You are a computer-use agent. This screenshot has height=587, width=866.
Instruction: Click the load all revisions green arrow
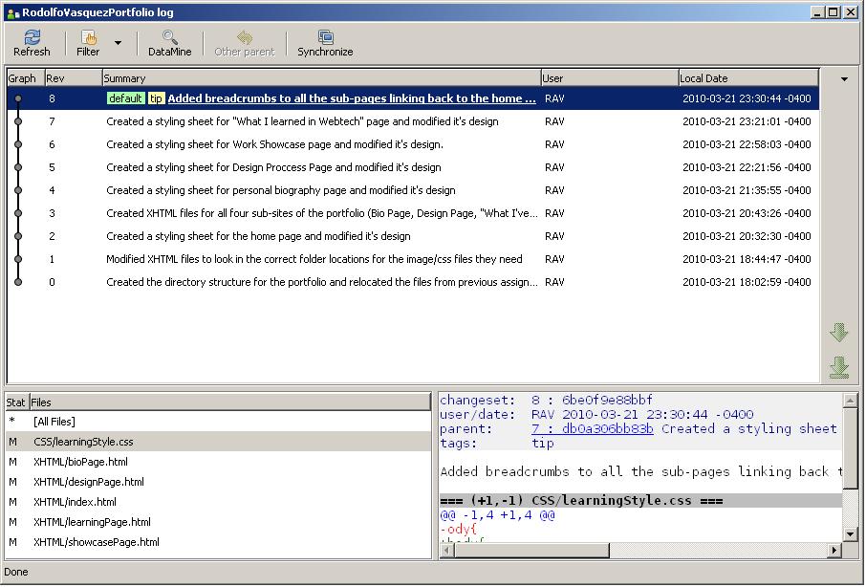coord(839,368)
